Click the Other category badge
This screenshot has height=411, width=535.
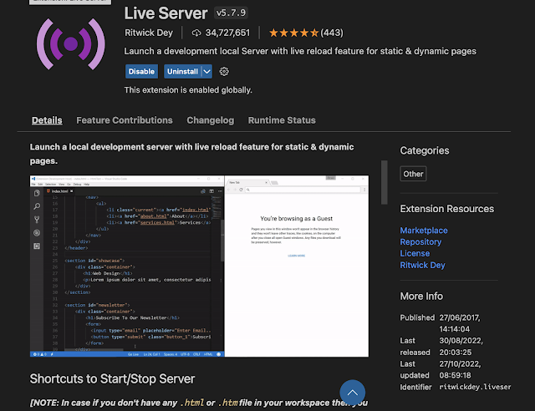click(413, 174)
